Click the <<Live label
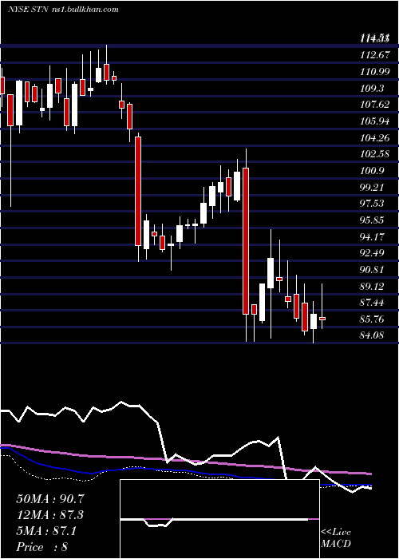399x559 pixels. coord(336,533)
